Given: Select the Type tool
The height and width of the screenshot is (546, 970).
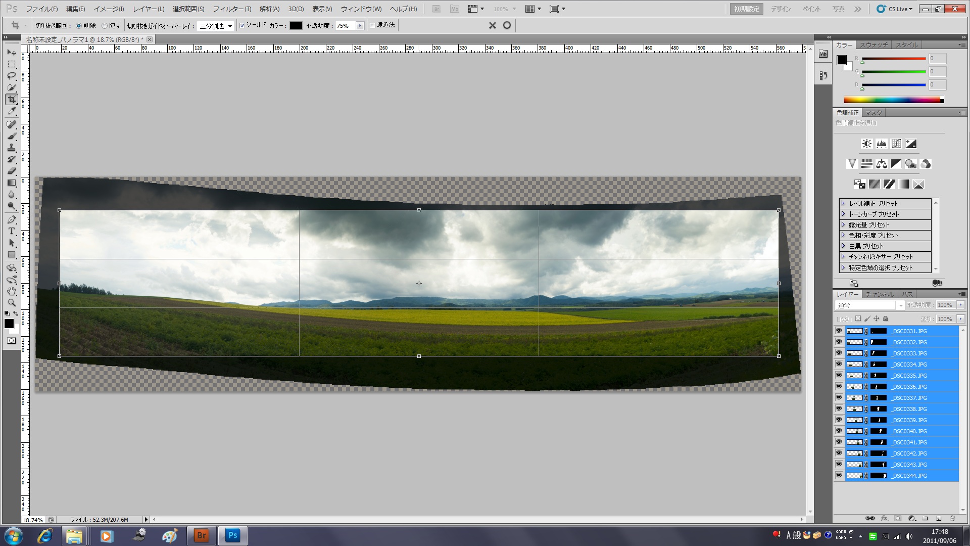Looking at the screenshot, I should click(12, 231).
